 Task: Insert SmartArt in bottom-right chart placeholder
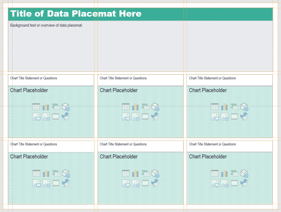234,173
